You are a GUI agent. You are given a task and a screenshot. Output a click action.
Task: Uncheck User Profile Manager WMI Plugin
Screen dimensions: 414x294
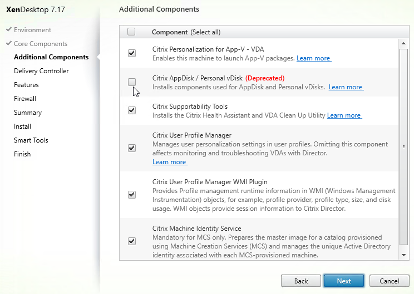pos(132,195)
